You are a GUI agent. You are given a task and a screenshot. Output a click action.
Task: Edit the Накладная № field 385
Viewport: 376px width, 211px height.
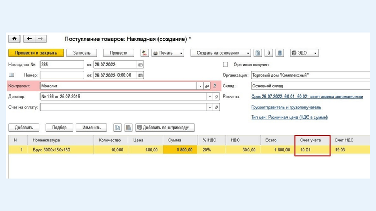[x=62, y=65]
